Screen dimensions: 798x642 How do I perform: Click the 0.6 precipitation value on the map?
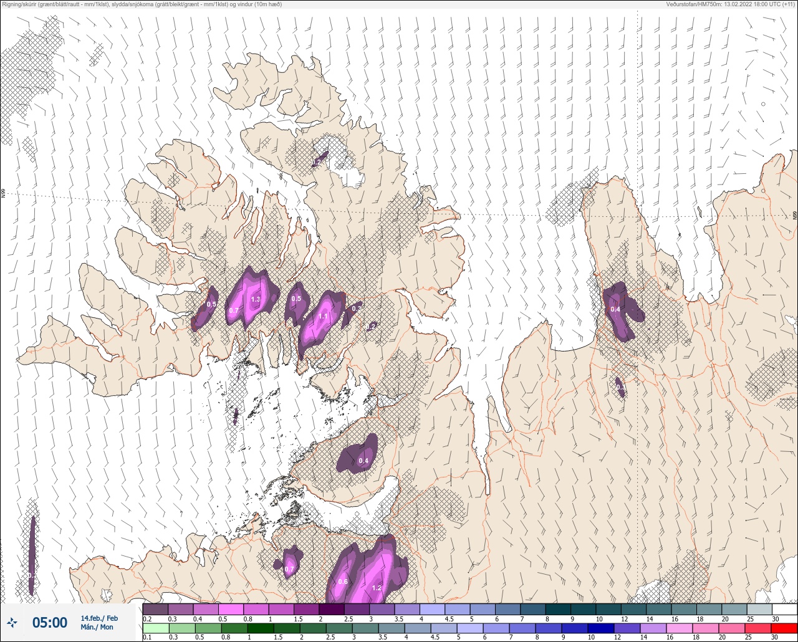[x=343, y=582]
